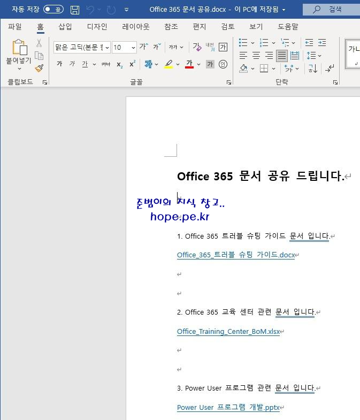
Task: Apply text effects blue 가 icon
Action: pyautogui.click(x=148, y=64)
